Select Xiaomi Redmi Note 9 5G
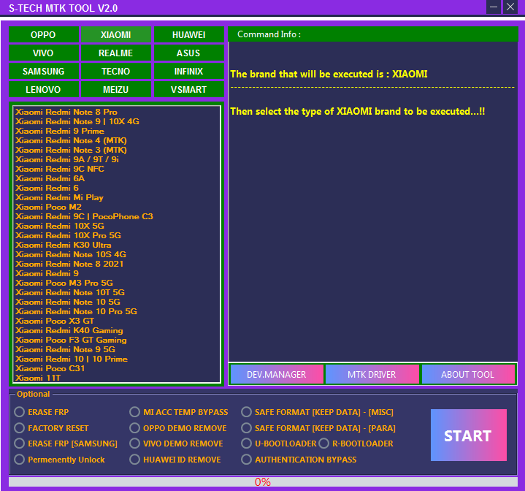The image size is (525, 491). [x=117, y=349]
